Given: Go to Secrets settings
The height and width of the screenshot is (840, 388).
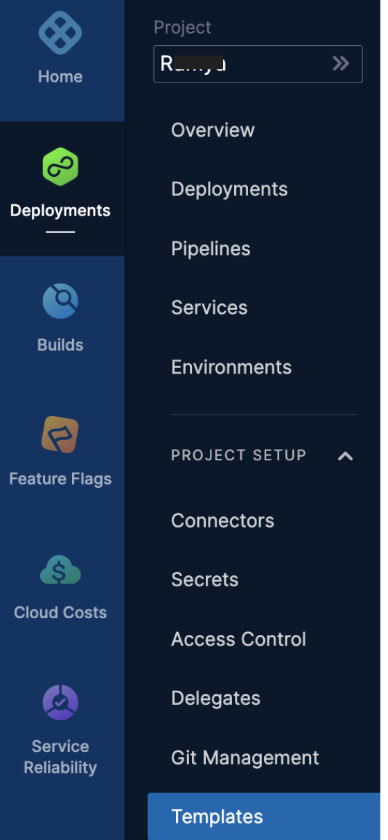Looking at the screenshot, I should 204,579.
